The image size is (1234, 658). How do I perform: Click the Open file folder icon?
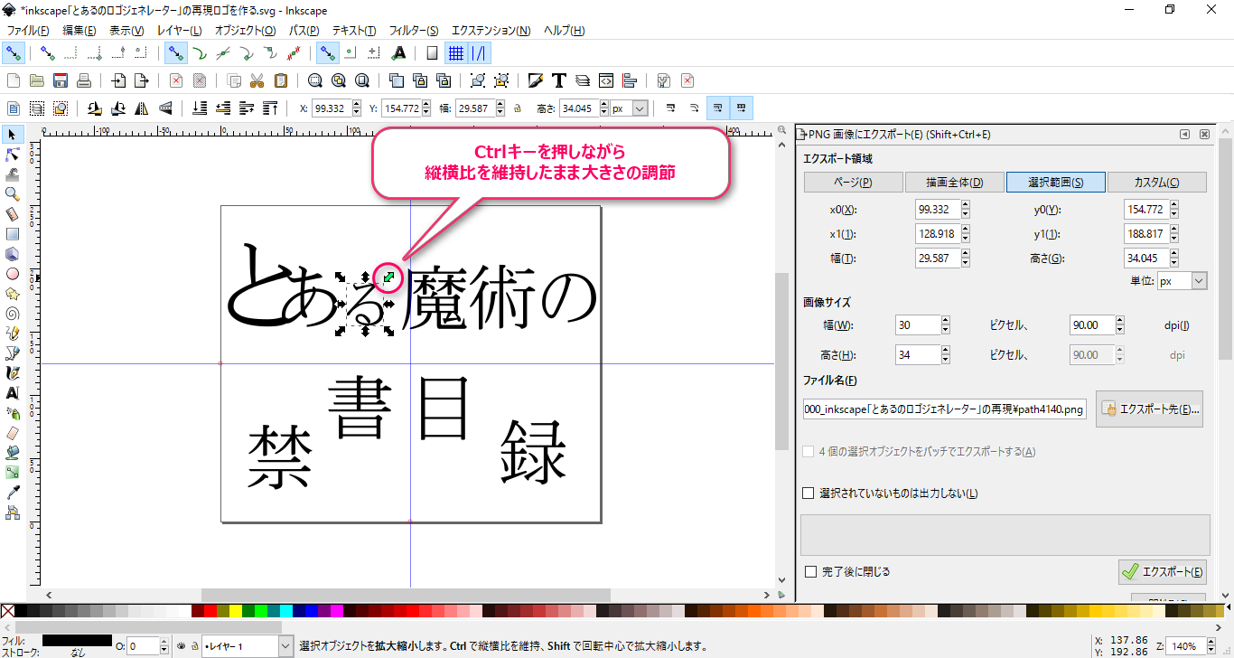click(x=37, y=80)
